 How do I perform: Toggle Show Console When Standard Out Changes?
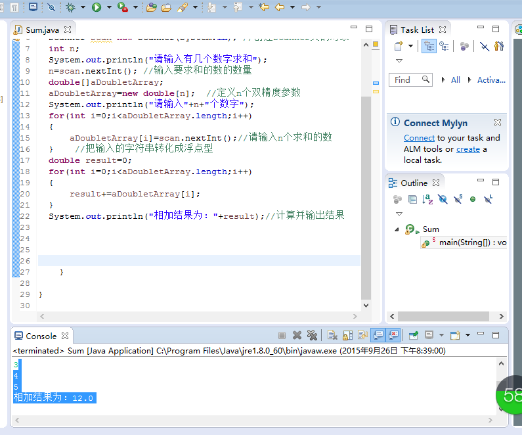pyautogui.click(x=378, y=335)
